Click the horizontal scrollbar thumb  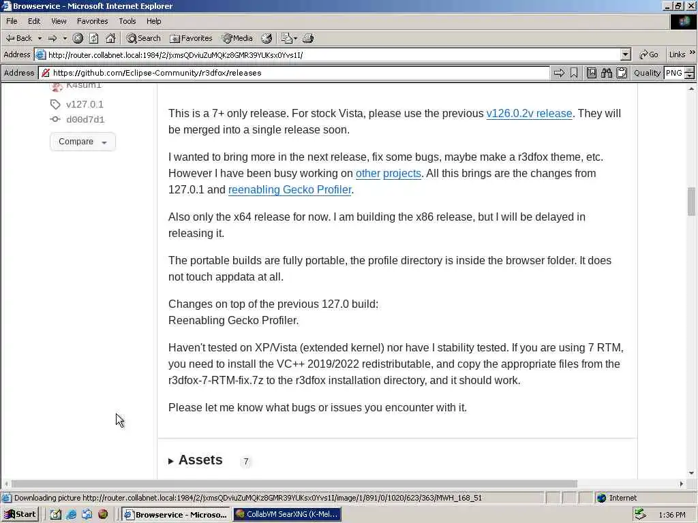(x=294, y=484)
